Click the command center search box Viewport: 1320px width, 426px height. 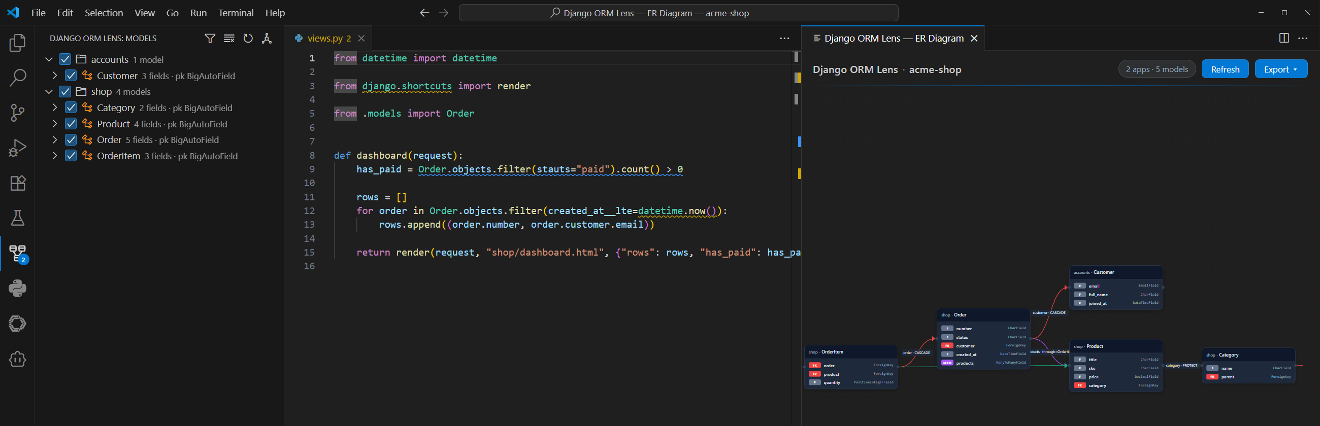pos(678,13)
